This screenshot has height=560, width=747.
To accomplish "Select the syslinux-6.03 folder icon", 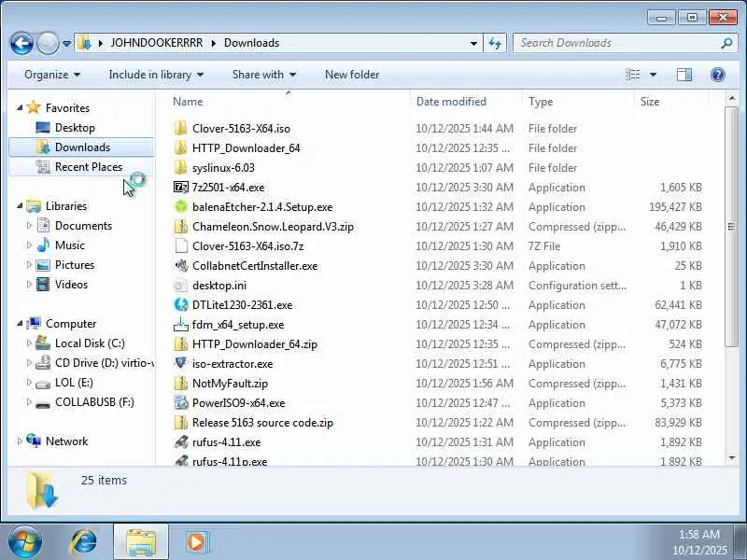I will coord(180,167).
